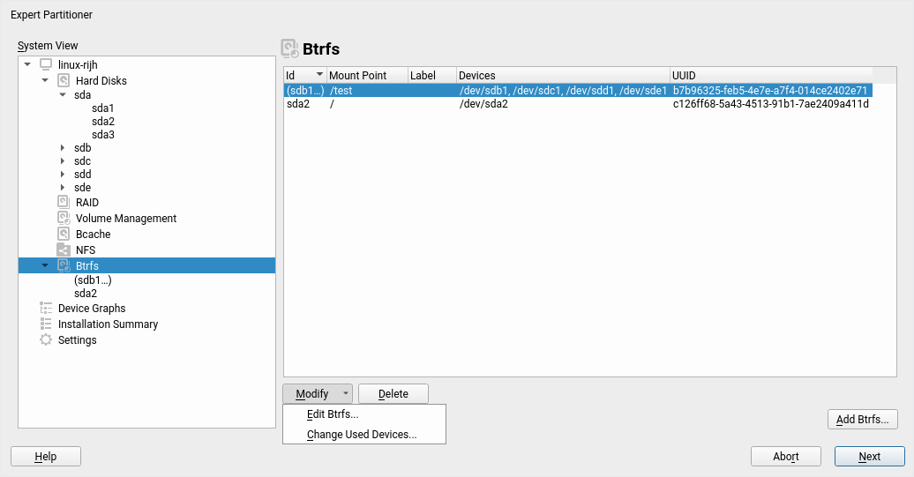
Task: Collapse the Btrfs tree node
Action: tap(45, 265)
